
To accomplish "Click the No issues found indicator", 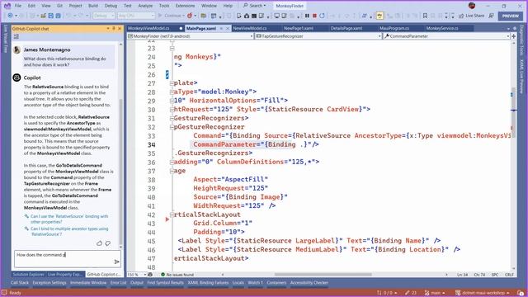I will [x=177, y=275].
